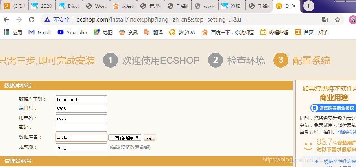Open the Gmail bookmark

(39, 33)
